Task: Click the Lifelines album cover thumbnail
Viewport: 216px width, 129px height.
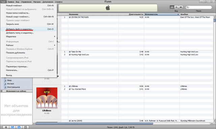Action: [47, 98]
